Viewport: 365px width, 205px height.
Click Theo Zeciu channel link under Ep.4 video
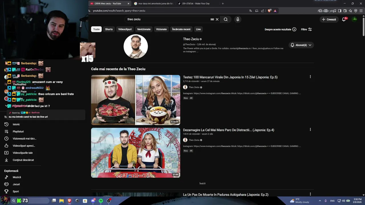194,140
